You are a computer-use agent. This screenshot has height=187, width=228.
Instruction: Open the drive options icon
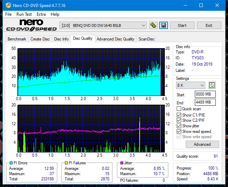153,25
